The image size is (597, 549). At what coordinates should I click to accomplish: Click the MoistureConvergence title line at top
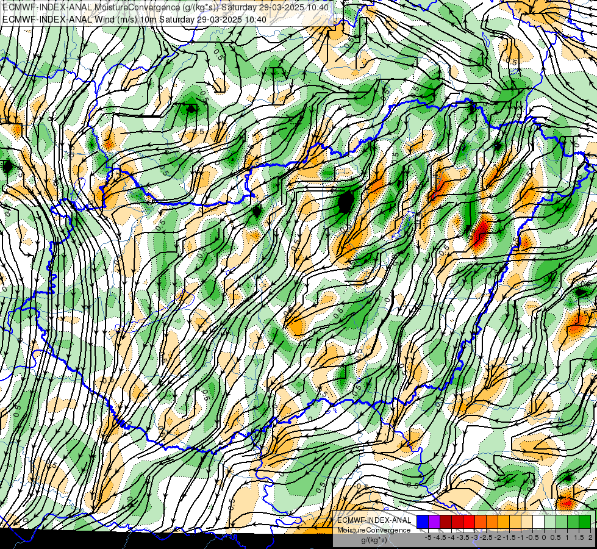166,7
